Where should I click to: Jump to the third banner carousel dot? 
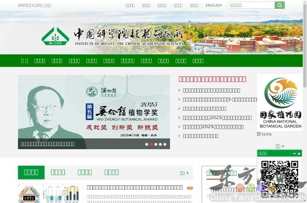click(x=156, y=144)
